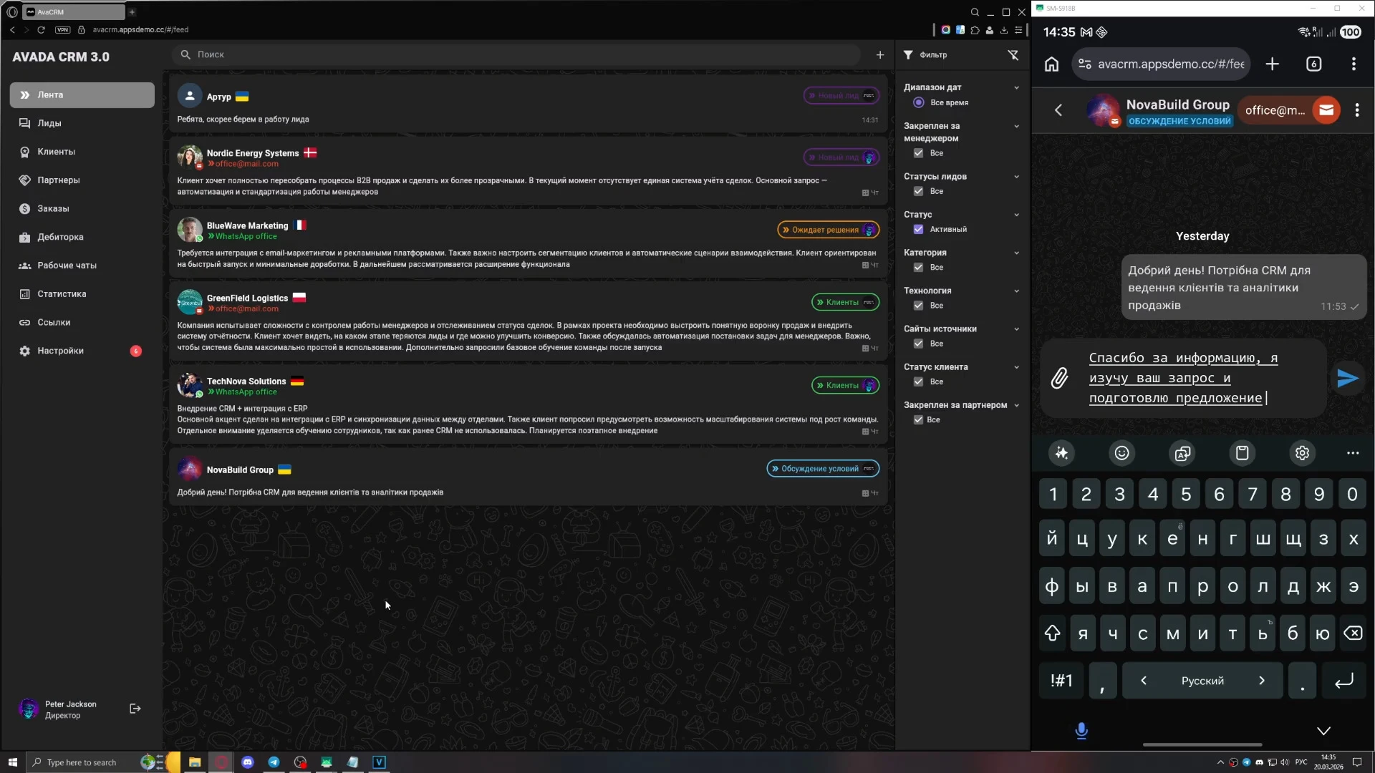Select the Все время radio button

(918, 103)
